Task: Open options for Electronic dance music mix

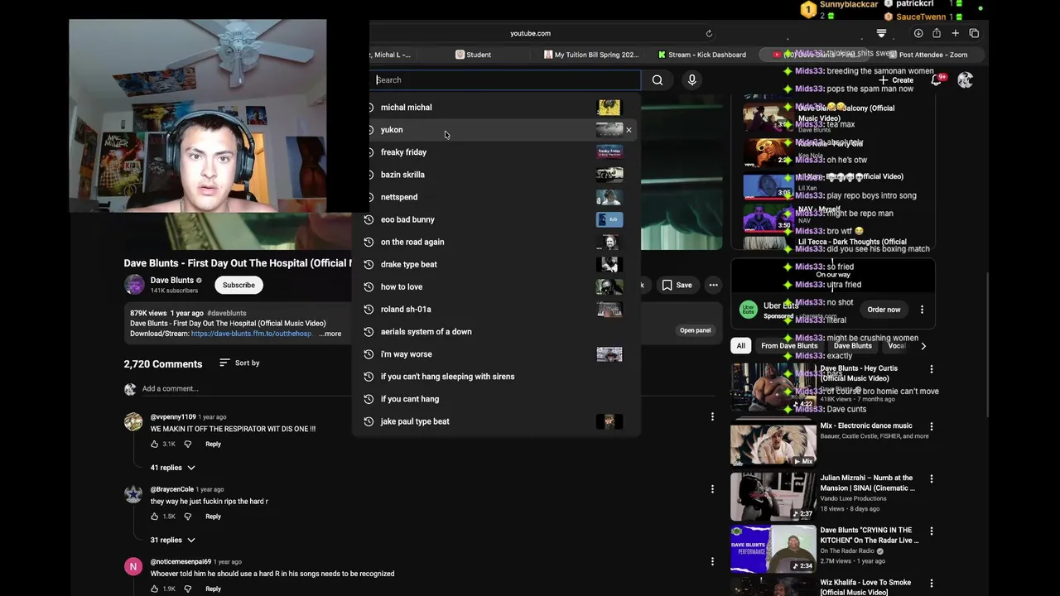Action: pos(932,426)
